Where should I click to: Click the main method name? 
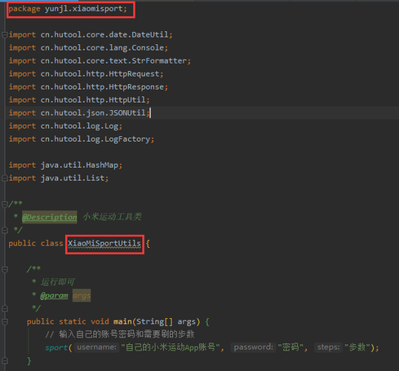tap(122, 321)
